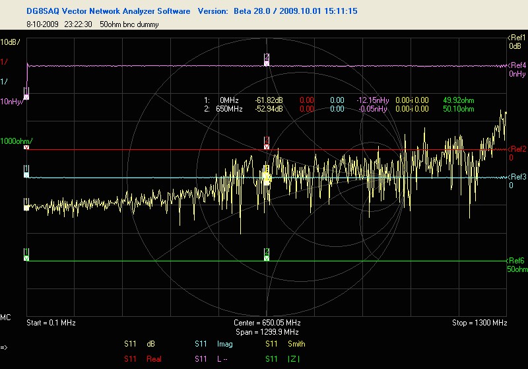Click the DG8SAQ Vector Network Analyzer Software title
The width and height of the screenshot is (528, 369).
[x=108, y=11]
